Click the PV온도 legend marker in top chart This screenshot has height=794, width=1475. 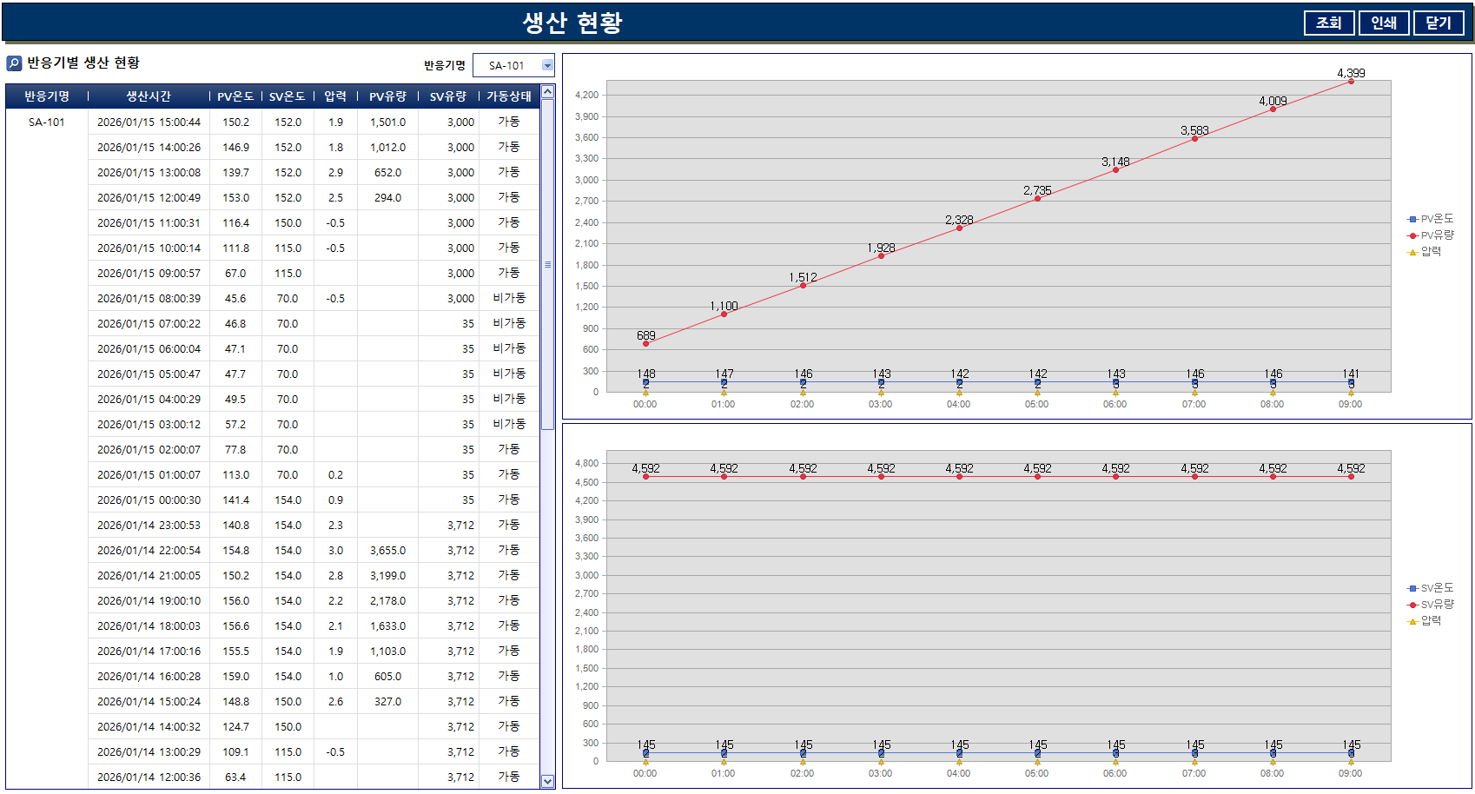(x=1412, y=219)
